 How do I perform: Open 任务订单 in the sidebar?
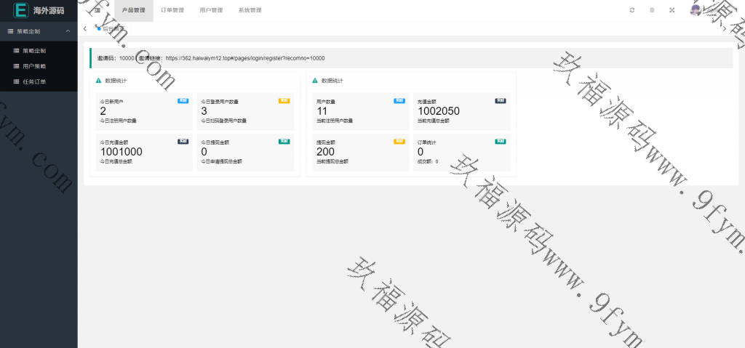pos(33,81)
